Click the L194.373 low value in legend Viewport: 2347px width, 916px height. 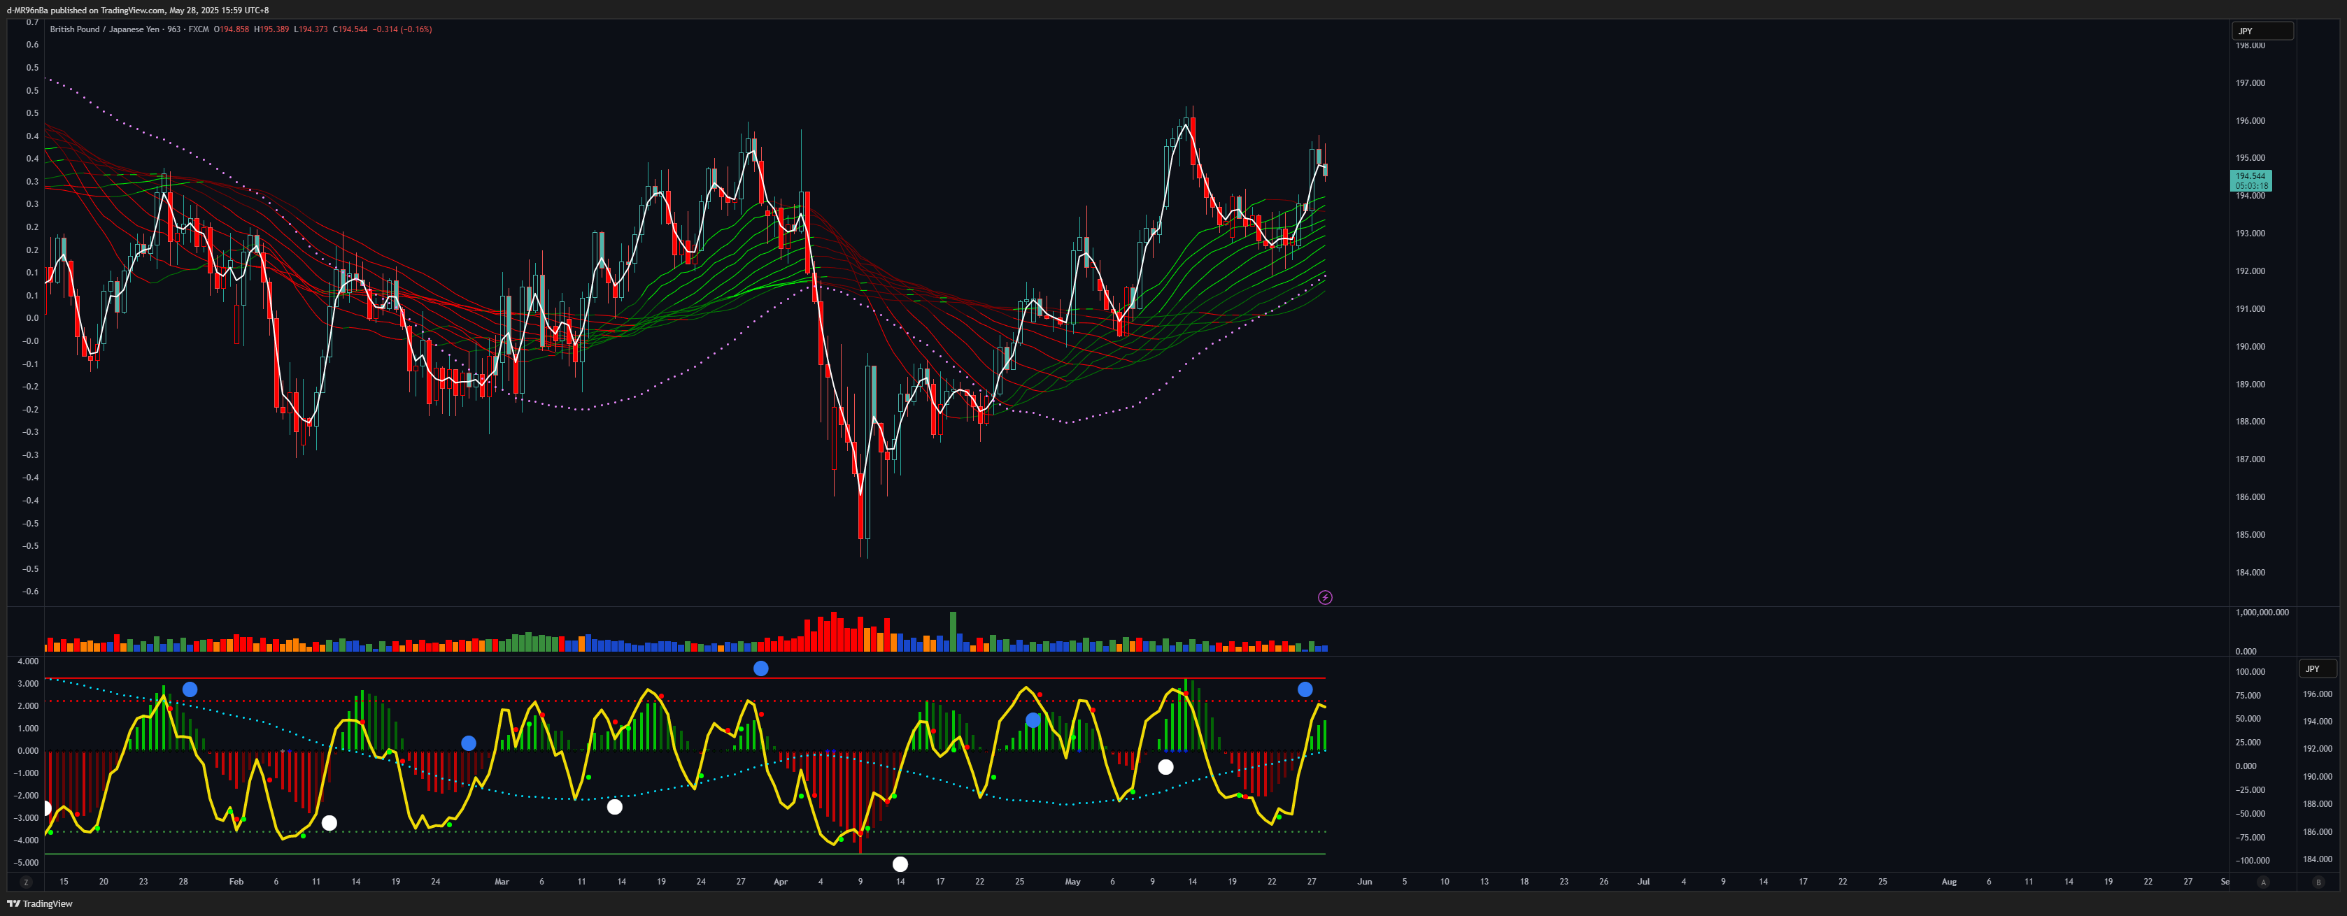pos(311,29)
